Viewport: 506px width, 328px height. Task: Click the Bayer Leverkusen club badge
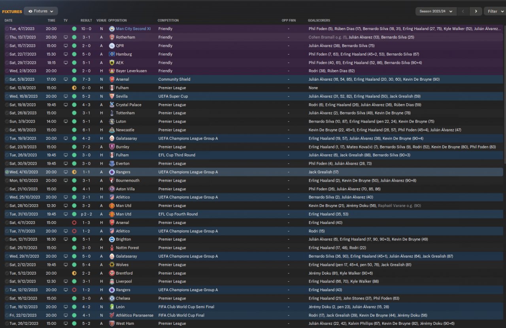[x=111, y=71]
